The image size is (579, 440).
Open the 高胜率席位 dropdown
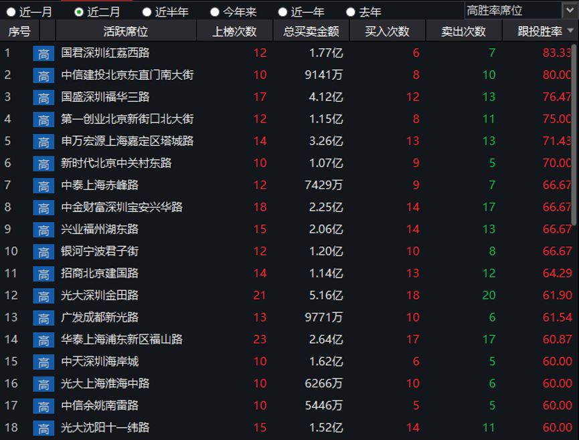(570, 10)
